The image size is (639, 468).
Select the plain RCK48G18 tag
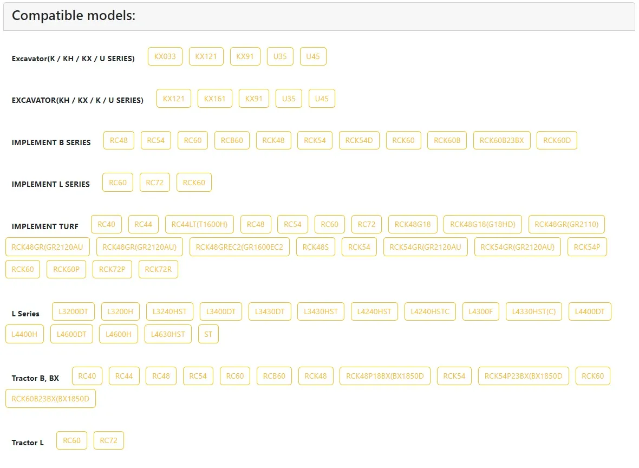tap(413, 224)
